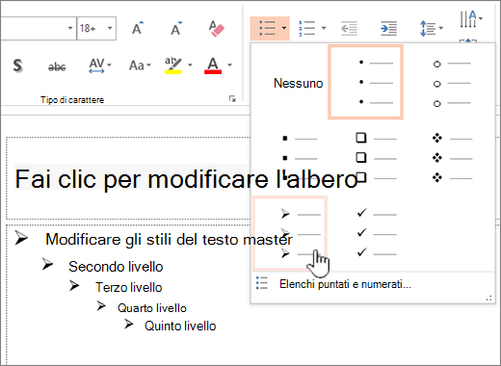
Task: Open the text direction menu
Action: [471, 19]
